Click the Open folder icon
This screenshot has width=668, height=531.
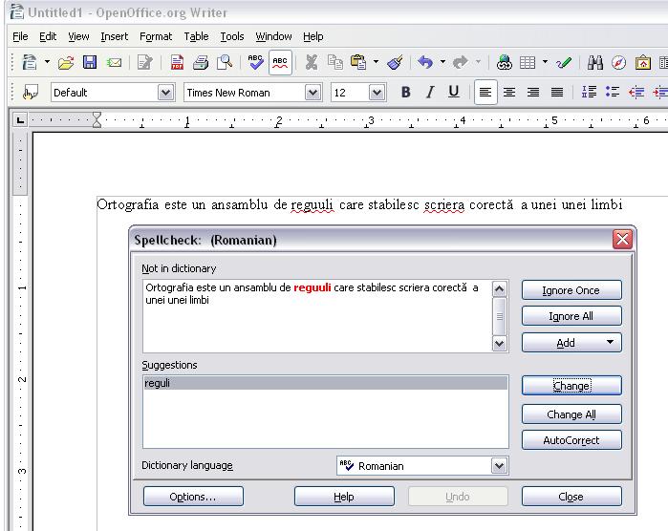[66, 63]
